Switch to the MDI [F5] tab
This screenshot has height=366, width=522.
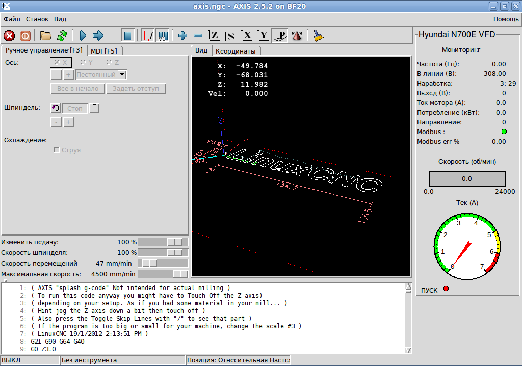[x=104, y=51]
